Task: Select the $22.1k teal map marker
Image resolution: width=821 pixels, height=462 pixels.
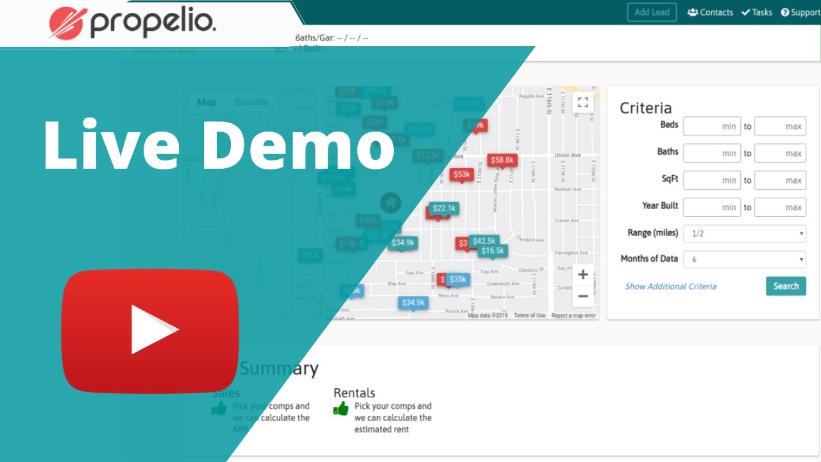Action: 444,209
